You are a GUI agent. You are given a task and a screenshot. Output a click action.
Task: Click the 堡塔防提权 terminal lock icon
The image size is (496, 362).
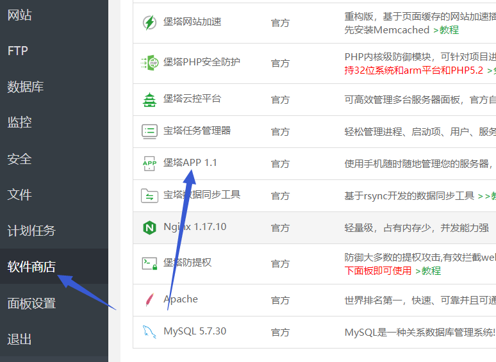(149, 263)
